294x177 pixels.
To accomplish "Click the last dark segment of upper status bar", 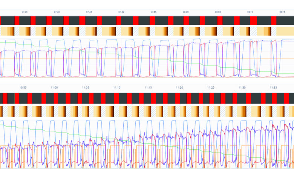I will [x=285, y=21].
